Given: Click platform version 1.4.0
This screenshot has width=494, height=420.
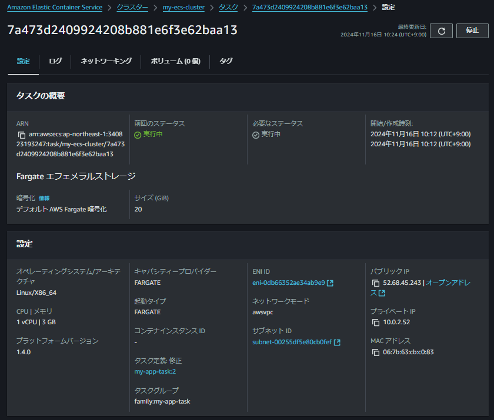Looking at the screenshot, I should 24,352.
